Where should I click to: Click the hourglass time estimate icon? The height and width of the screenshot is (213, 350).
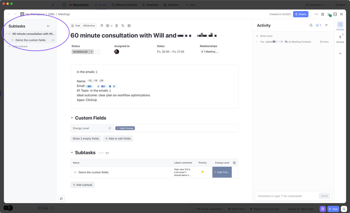[116, 26]
